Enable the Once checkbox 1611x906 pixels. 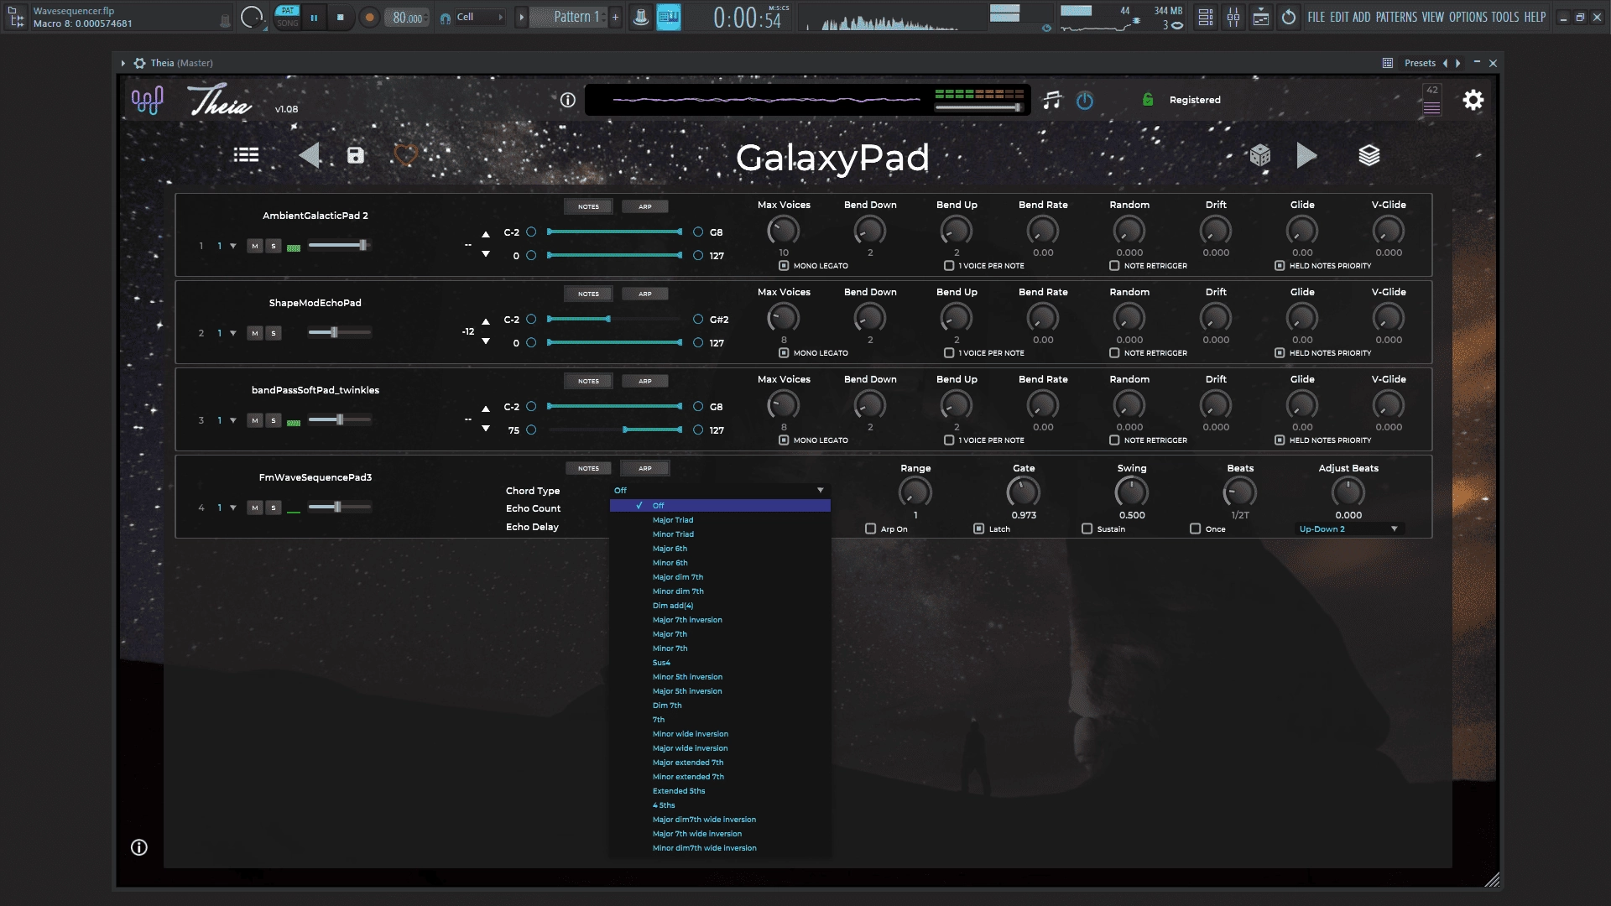click(x=1195, y=529)
